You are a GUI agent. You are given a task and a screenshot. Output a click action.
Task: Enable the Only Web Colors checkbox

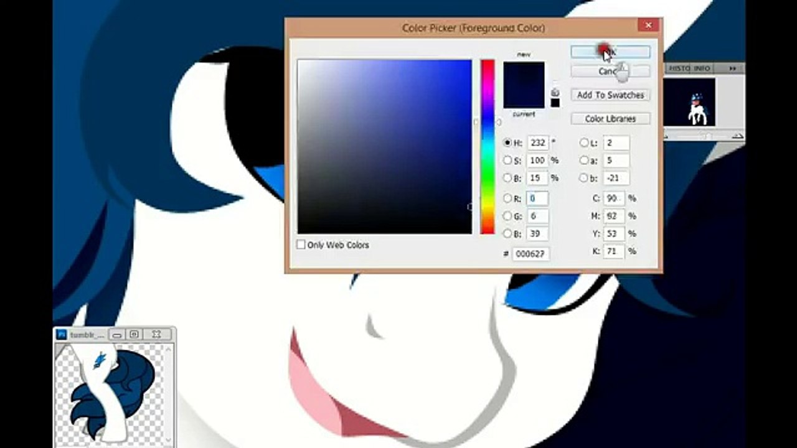click(x=301, y=245)
